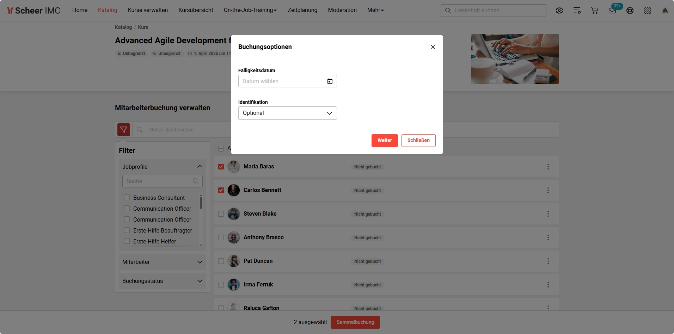Click the search icon in Jobprofile filter
This screenshot has width=674, height=334.
tap(196, 181)
